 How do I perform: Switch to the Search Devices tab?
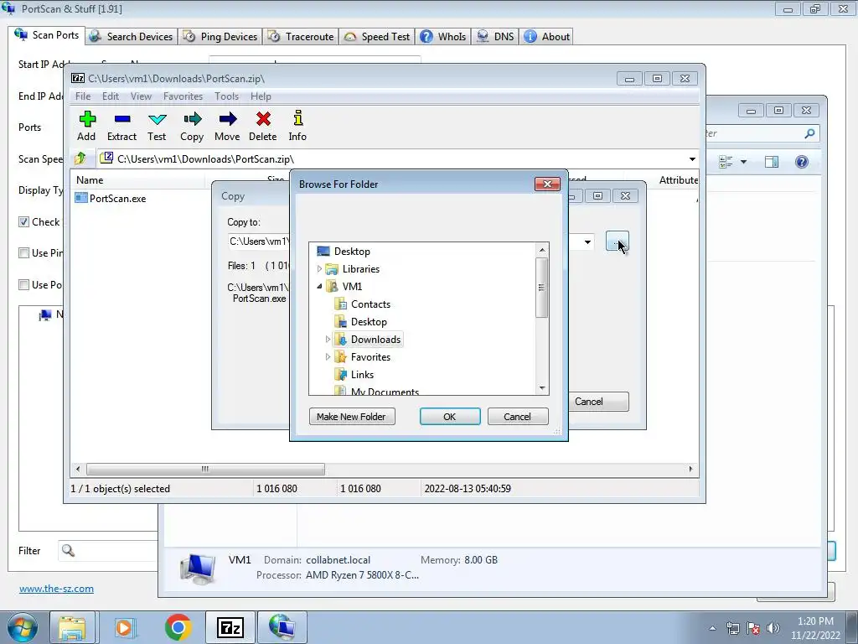coord(132,37)
